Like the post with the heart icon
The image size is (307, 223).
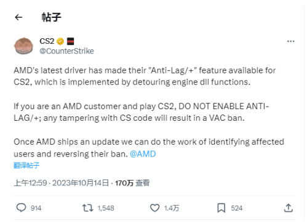pyautogui.click(x=155, y=208)
